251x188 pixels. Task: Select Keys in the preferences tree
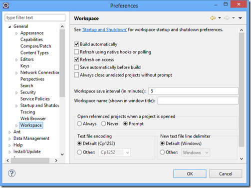pos(25,66)
